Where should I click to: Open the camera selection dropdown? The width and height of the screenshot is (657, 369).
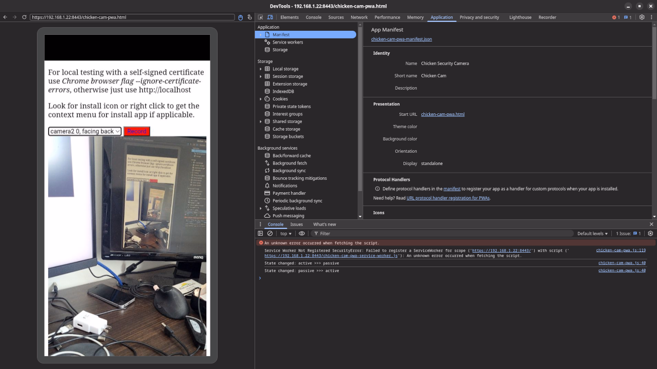85,131
